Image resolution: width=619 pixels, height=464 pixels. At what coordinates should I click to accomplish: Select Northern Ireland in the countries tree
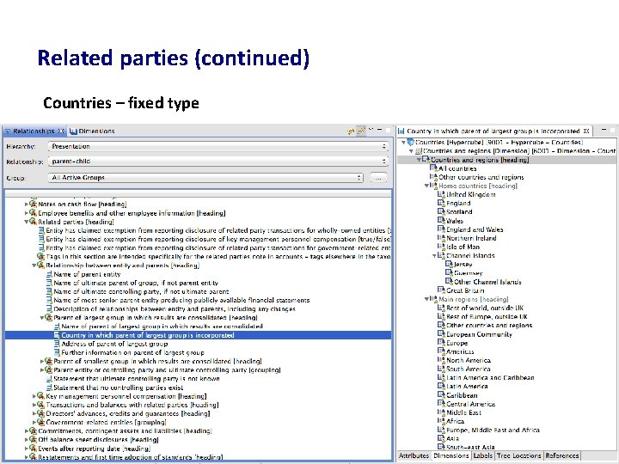pos(471,238)
